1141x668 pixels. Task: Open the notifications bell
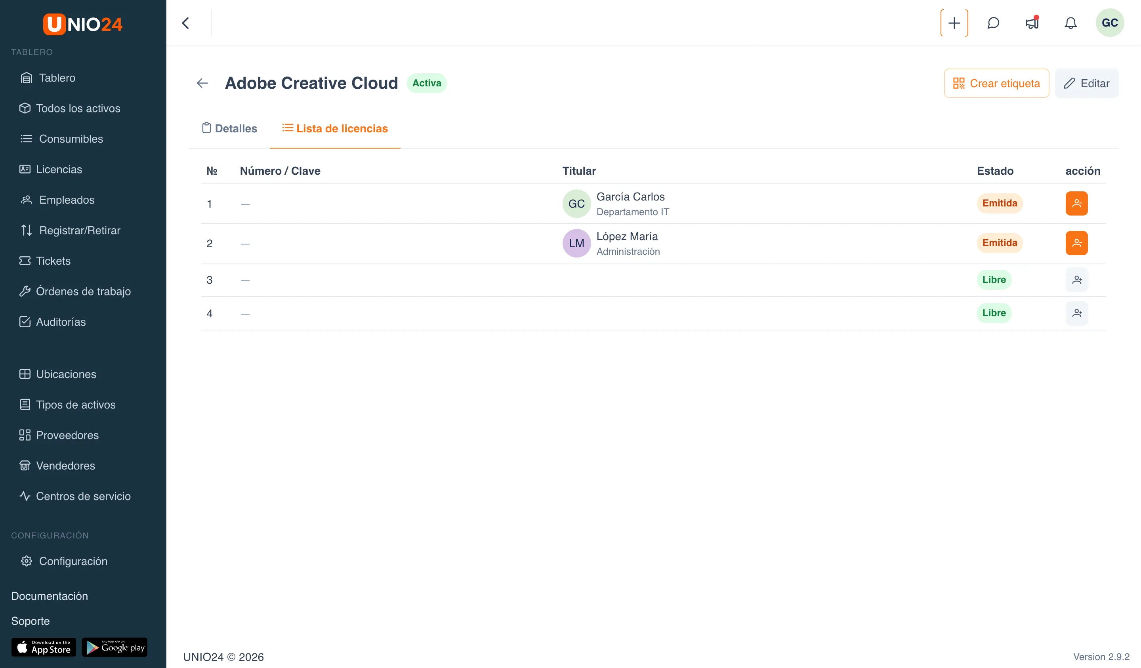click(1070, 23)
